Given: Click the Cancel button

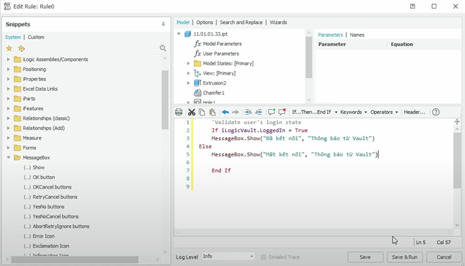Looking at the screenshot, I should [x=444, y=257].
